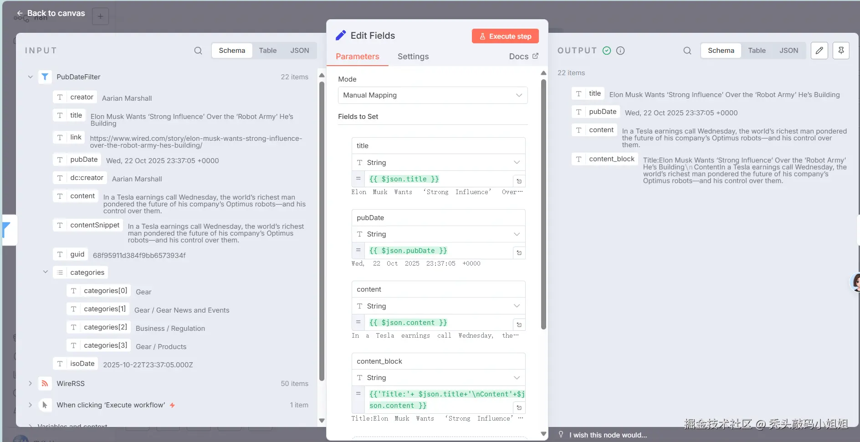Edit the content_block field name input

[x=439, y=361]
